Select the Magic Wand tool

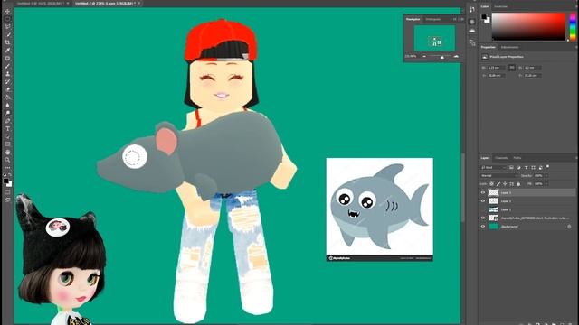click(7, 34)
